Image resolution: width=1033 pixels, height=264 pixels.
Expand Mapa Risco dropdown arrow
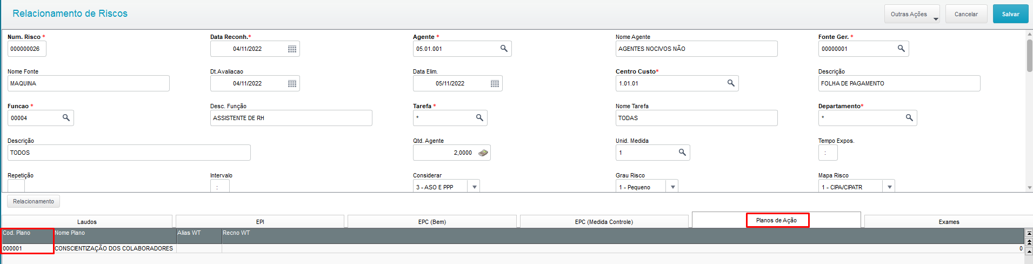[889, 187]
